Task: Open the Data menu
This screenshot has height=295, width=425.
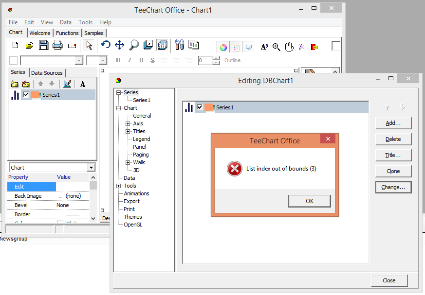Action: (x=66, y=22)
